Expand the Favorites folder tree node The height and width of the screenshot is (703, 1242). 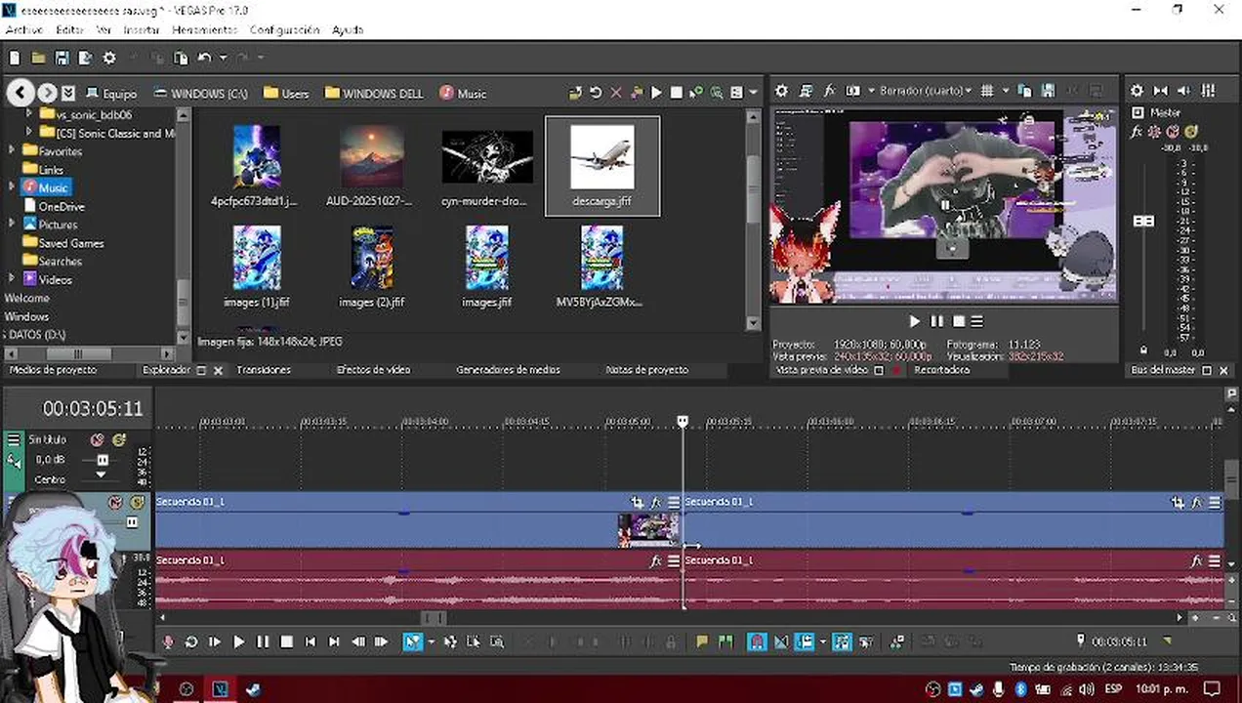[12, 151]
